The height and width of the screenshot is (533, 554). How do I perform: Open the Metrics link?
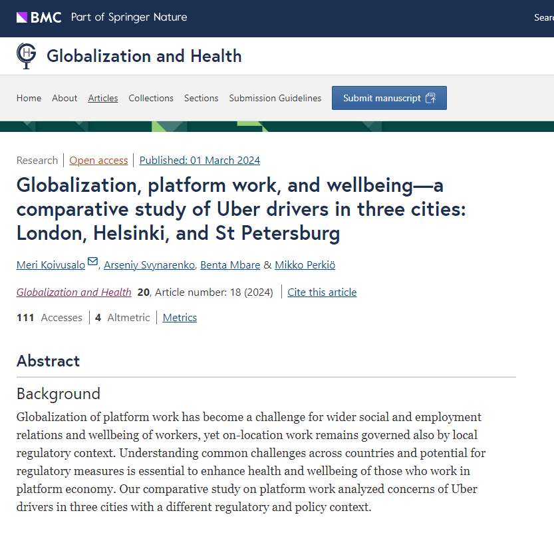pyautogui.click(x=180, y=317)
